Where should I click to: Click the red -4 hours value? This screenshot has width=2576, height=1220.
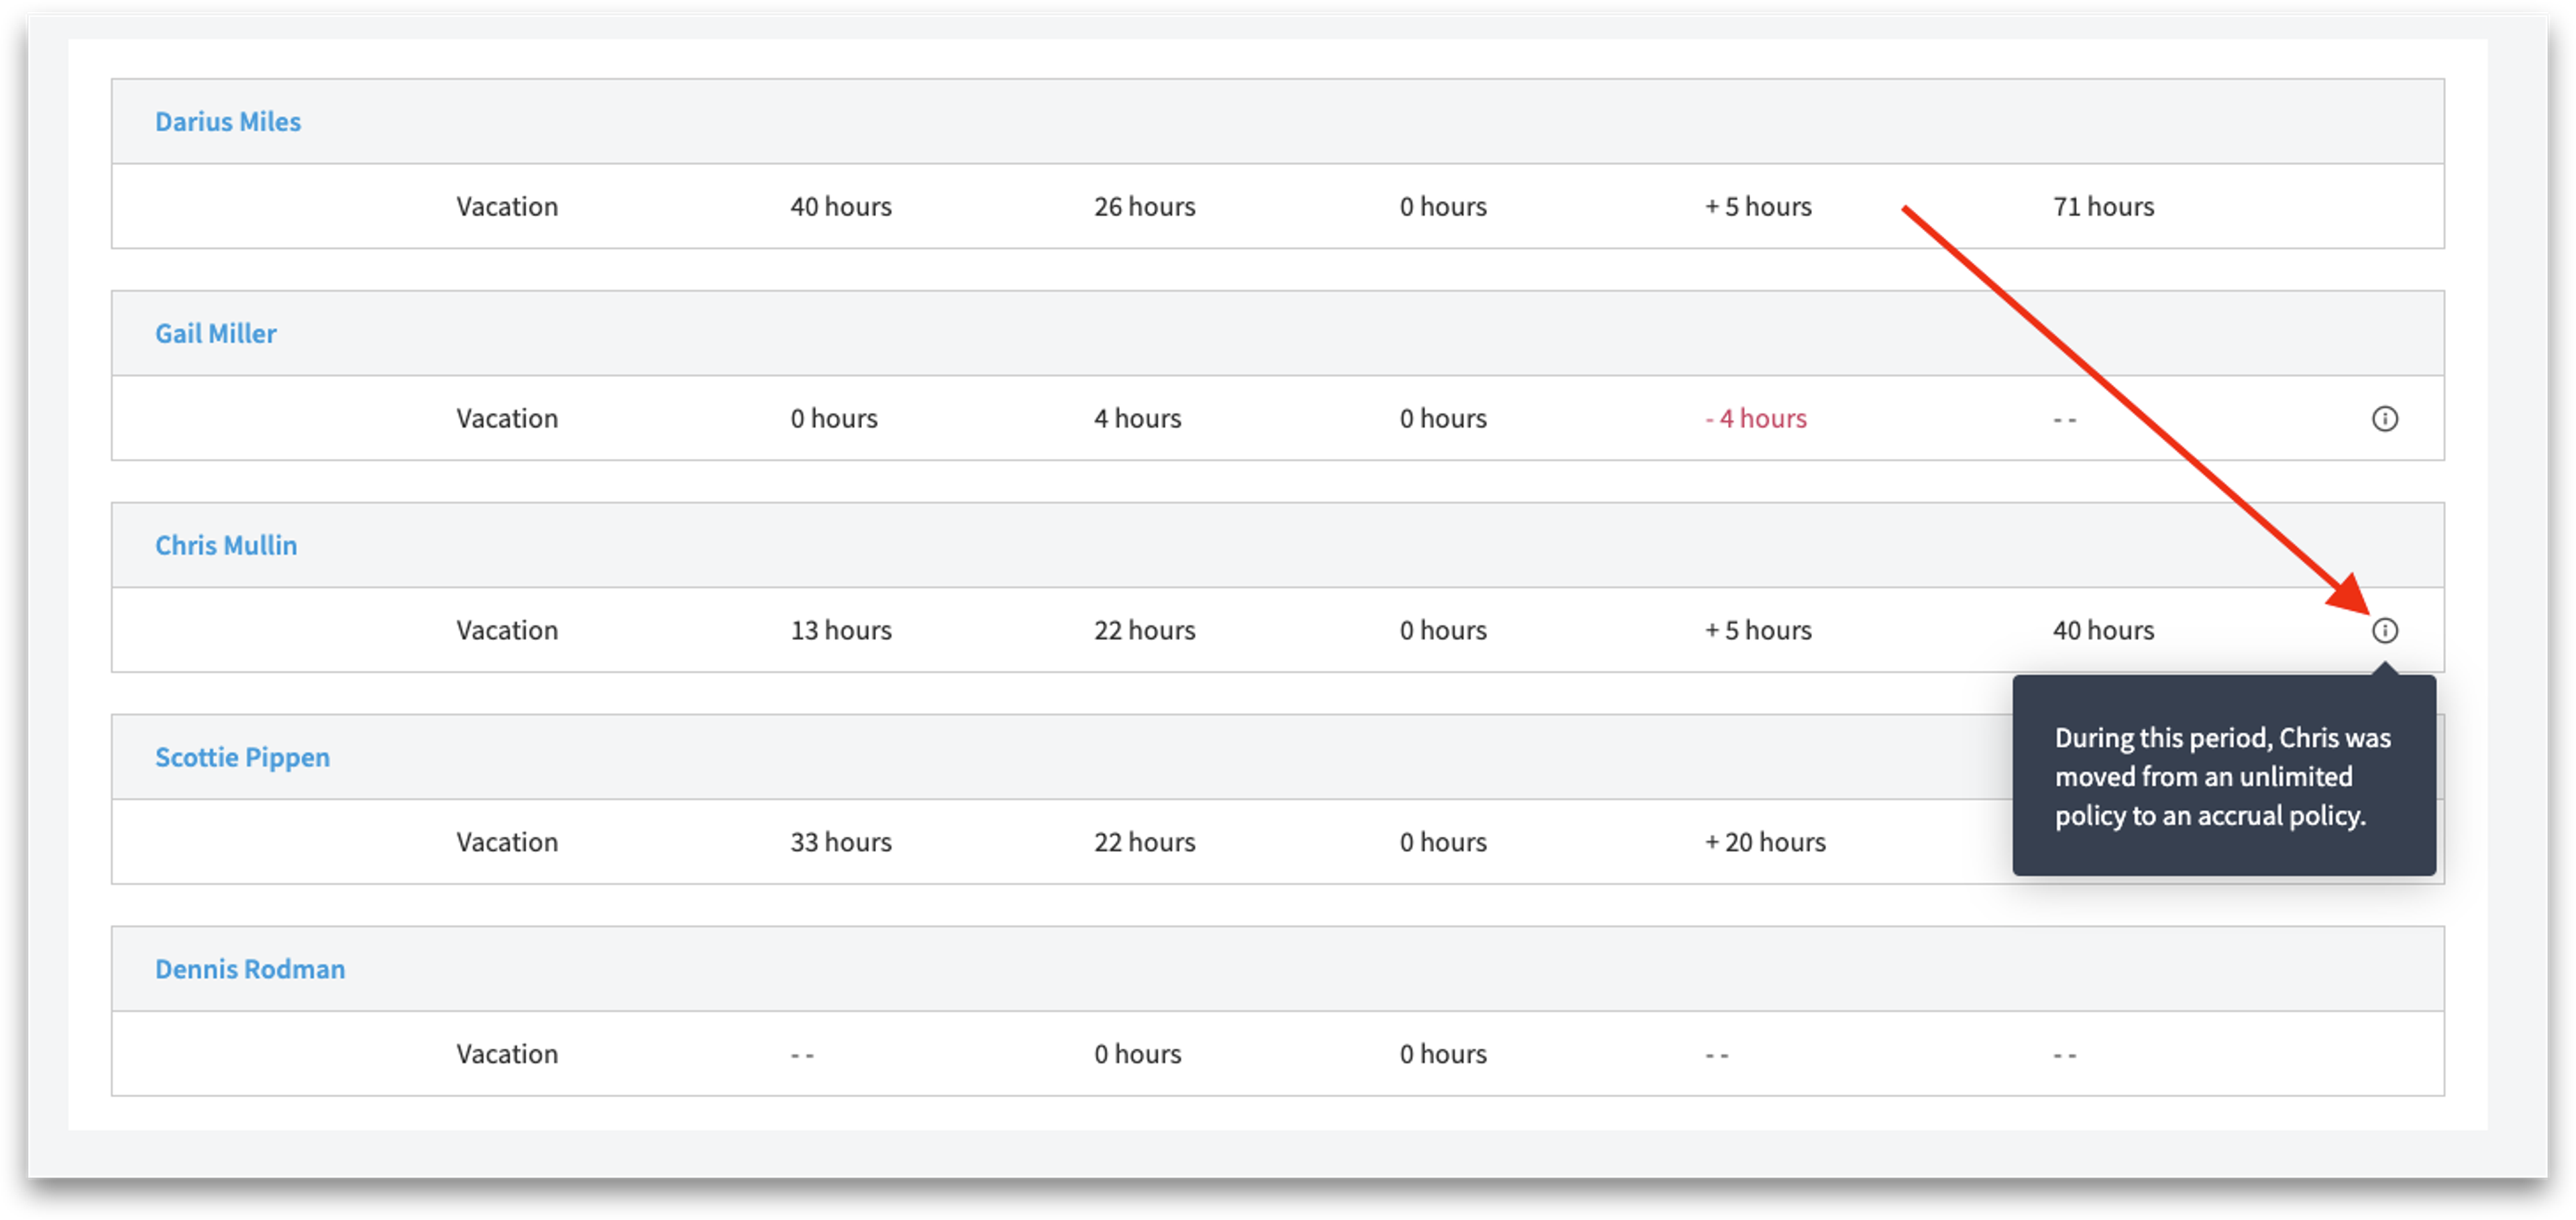pyautogui.click(x=1756, y=418)
